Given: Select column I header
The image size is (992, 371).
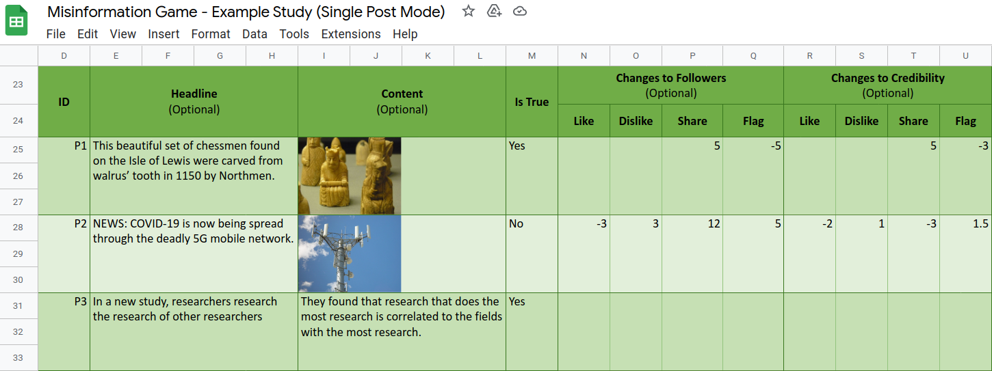Looking at the screenshot, I should (324, 56).
